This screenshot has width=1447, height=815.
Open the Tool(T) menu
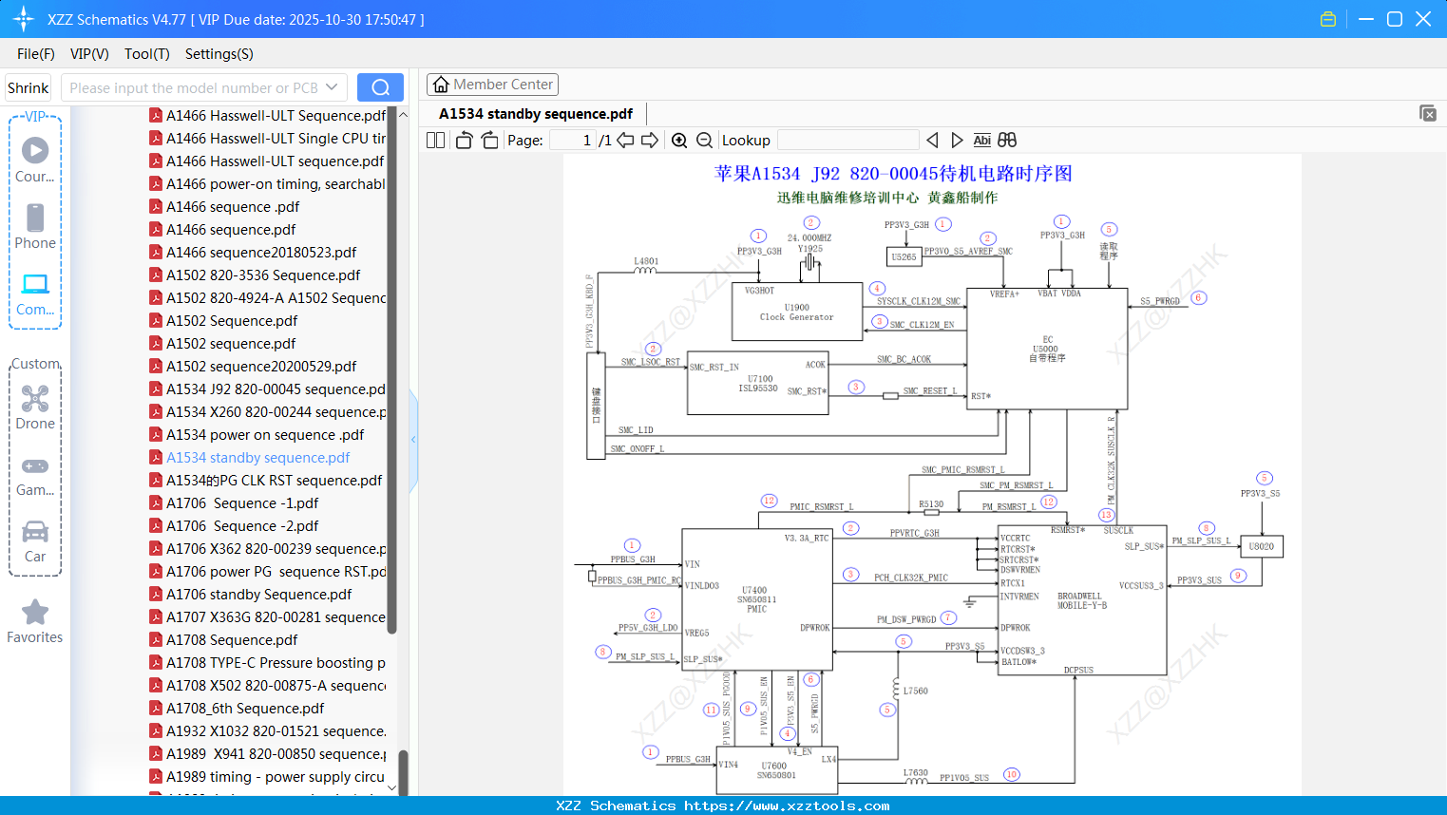146,54
